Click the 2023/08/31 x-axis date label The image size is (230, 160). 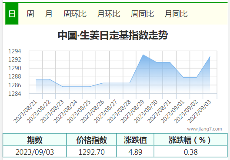tap(159, 112)
